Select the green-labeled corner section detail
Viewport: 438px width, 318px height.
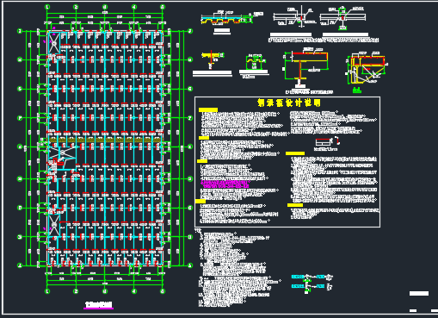point(366,72)
